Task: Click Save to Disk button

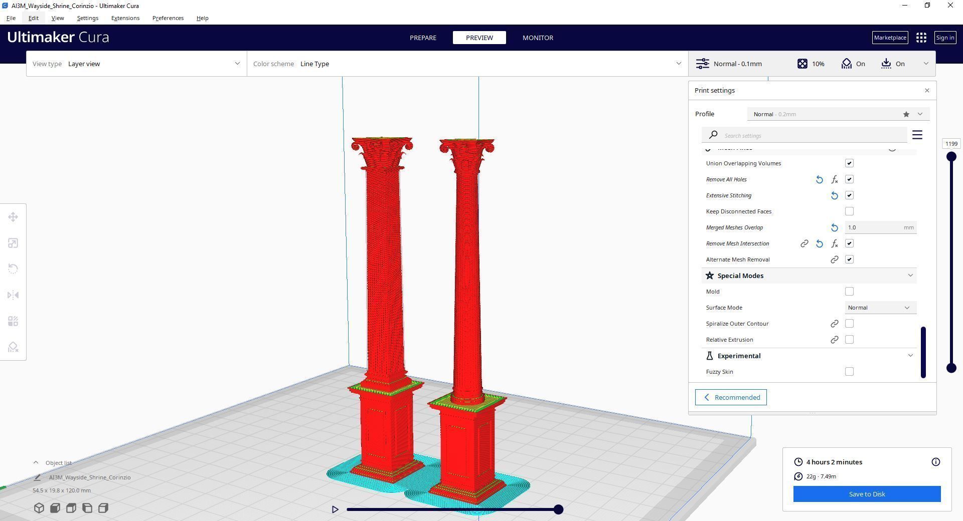Action: 867,494
